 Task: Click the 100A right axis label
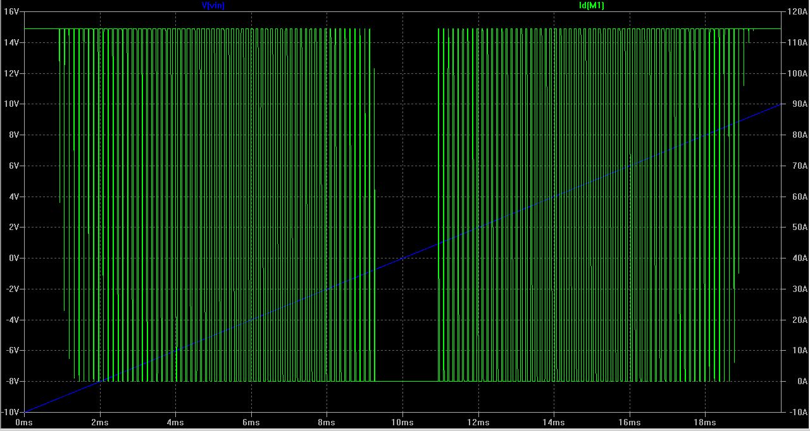click(798, 73)
